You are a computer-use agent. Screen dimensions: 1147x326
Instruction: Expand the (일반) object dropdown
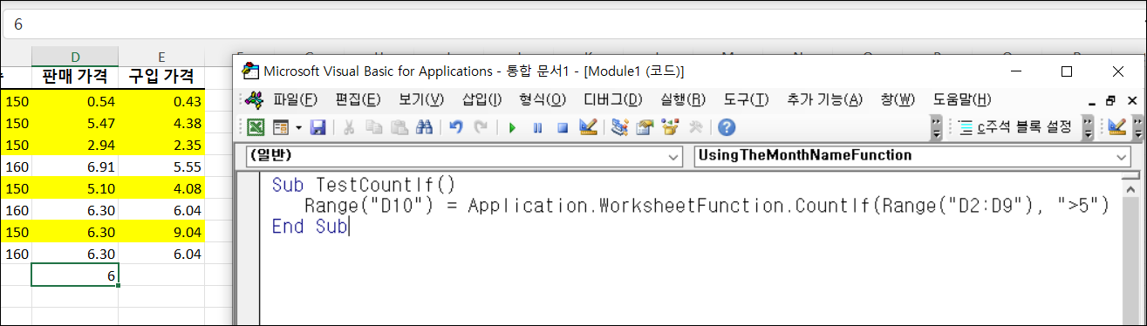click(x=672, y=156)
